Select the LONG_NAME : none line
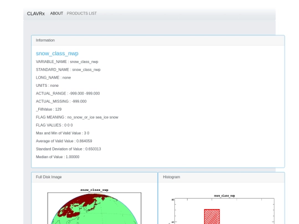 tap(53, 77)
